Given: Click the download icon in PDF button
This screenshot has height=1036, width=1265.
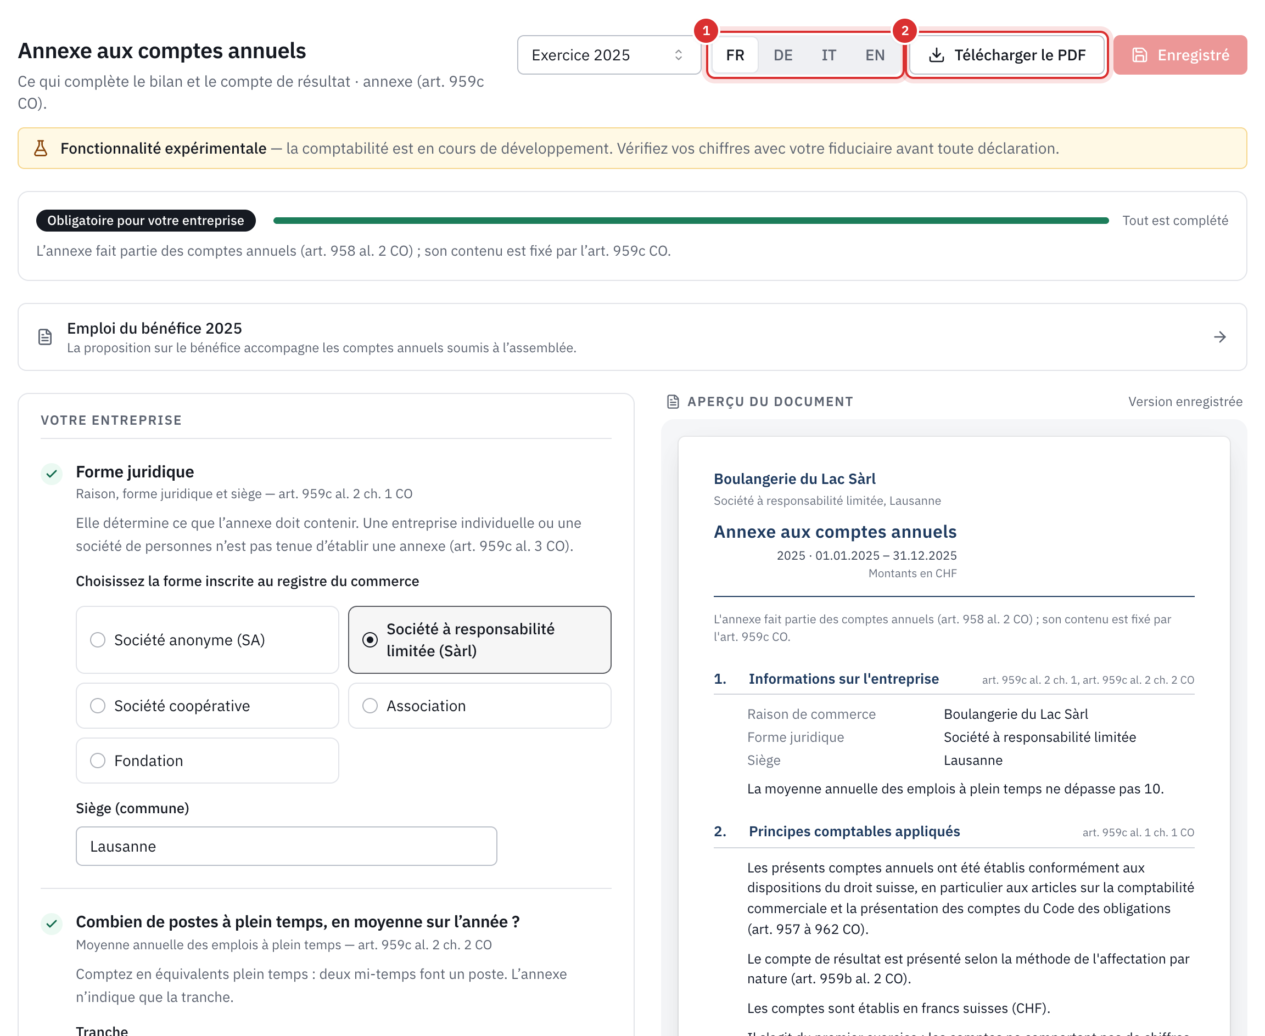Looking at the screenshot, I should (x=937, y=55).
